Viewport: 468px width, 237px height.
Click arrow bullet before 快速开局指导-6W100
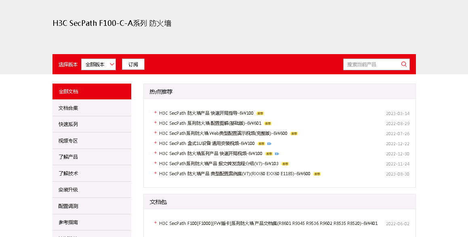155,113
